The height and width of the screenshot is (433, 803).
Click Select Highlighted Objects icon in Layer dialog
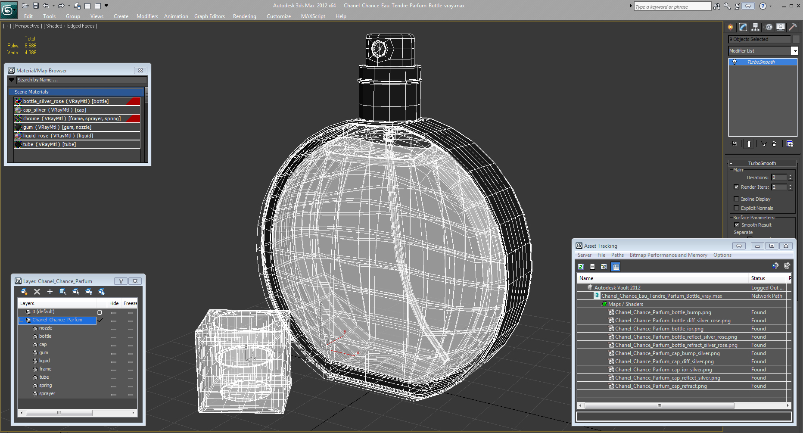(63, 292)
